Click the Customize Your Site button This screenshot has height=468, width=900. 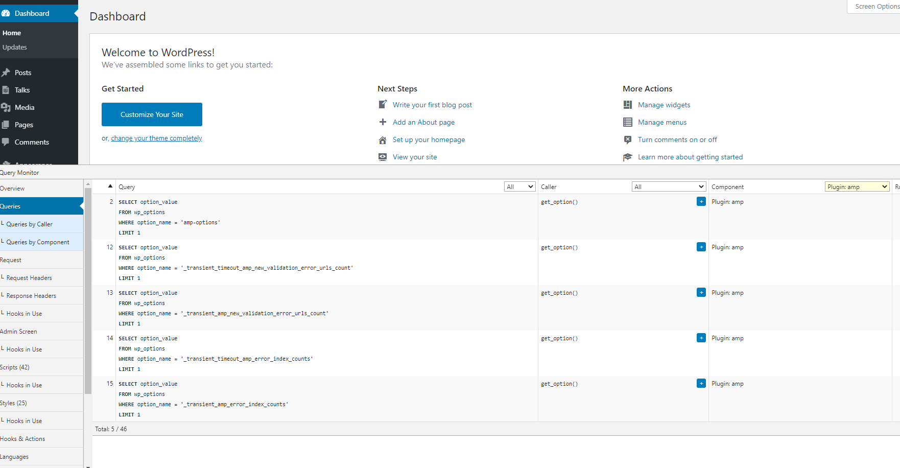pyautogui.click(x=152, y=114)
